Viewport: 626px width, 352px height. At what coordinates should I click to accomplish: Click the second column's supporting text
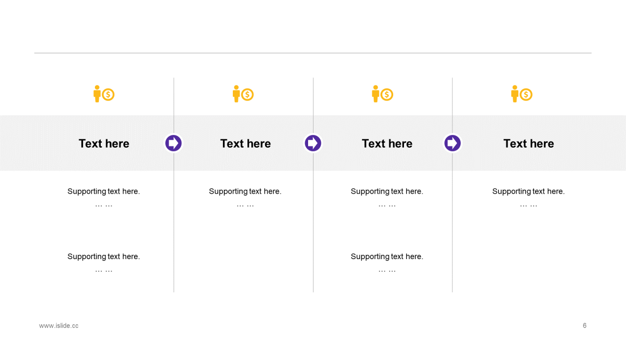(x=245, y=192)
